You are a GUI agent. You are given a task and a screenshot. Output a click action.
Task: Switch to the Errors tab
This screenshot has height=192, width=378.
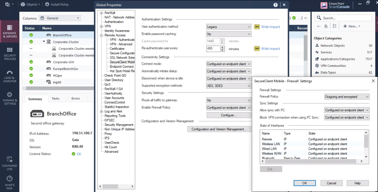[76, 98]
